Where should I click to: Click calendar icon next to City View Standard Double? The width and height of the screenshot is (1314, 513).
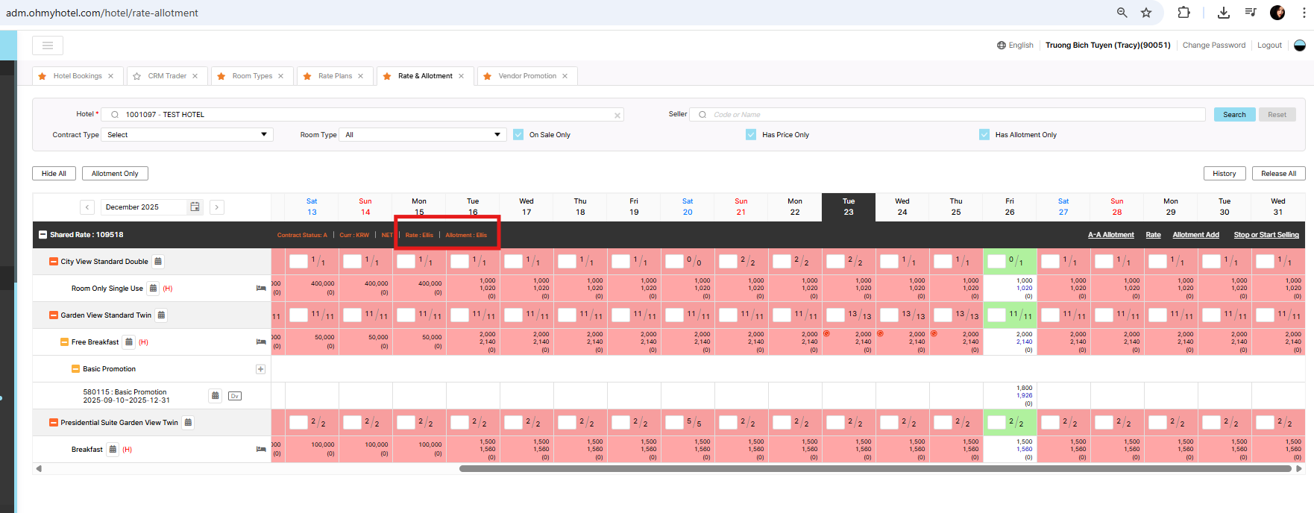pos(158,262)
